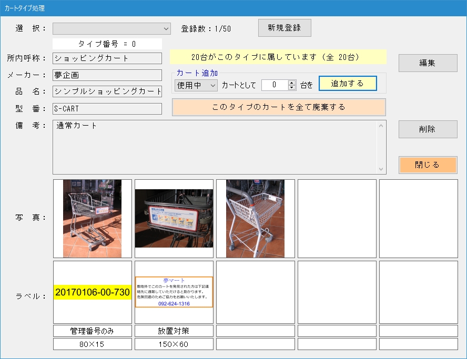Click the 型番 field S-CART
This screenshot has width=467, height=359.
(x=107, y=109)
